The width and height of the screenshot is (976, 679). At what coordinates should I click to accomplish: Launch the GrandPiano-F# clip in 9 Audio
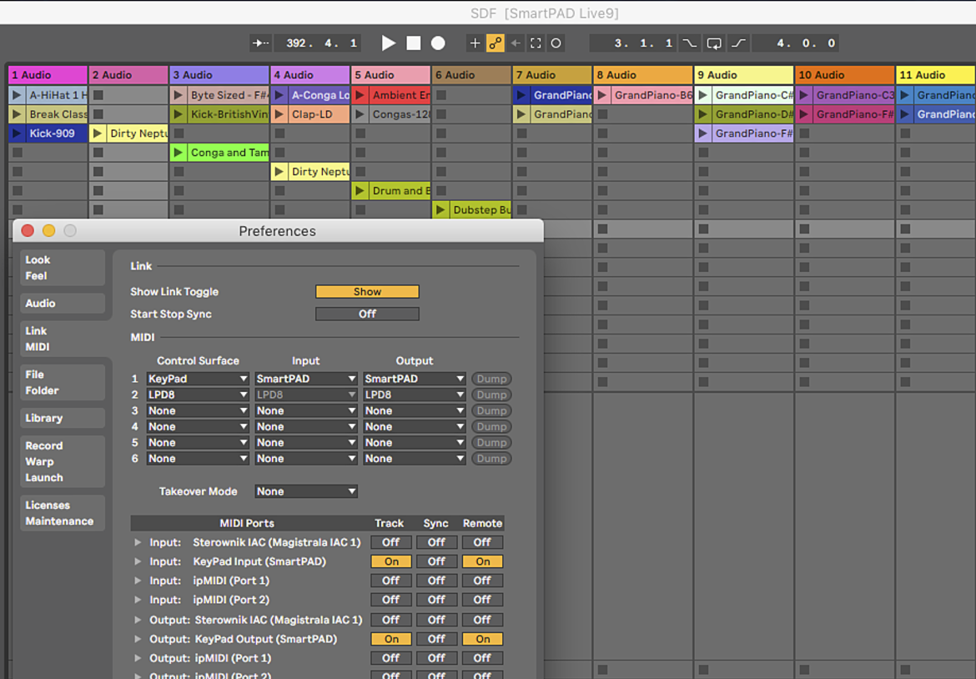(x=703, y=133)
